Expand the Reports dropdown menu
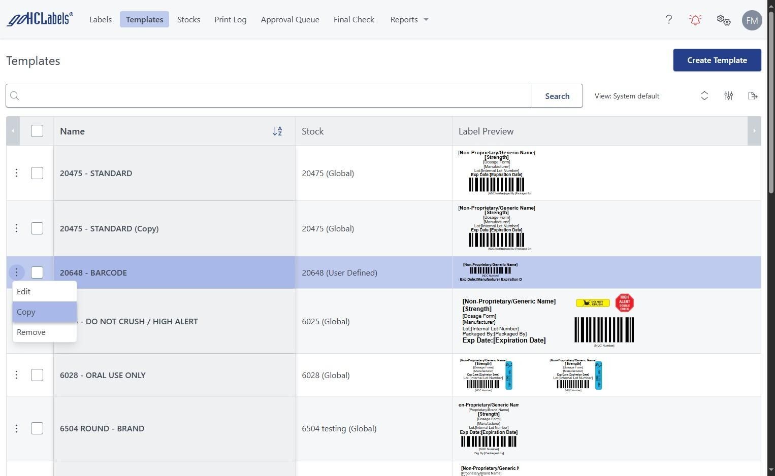 [x=409, y=20]
